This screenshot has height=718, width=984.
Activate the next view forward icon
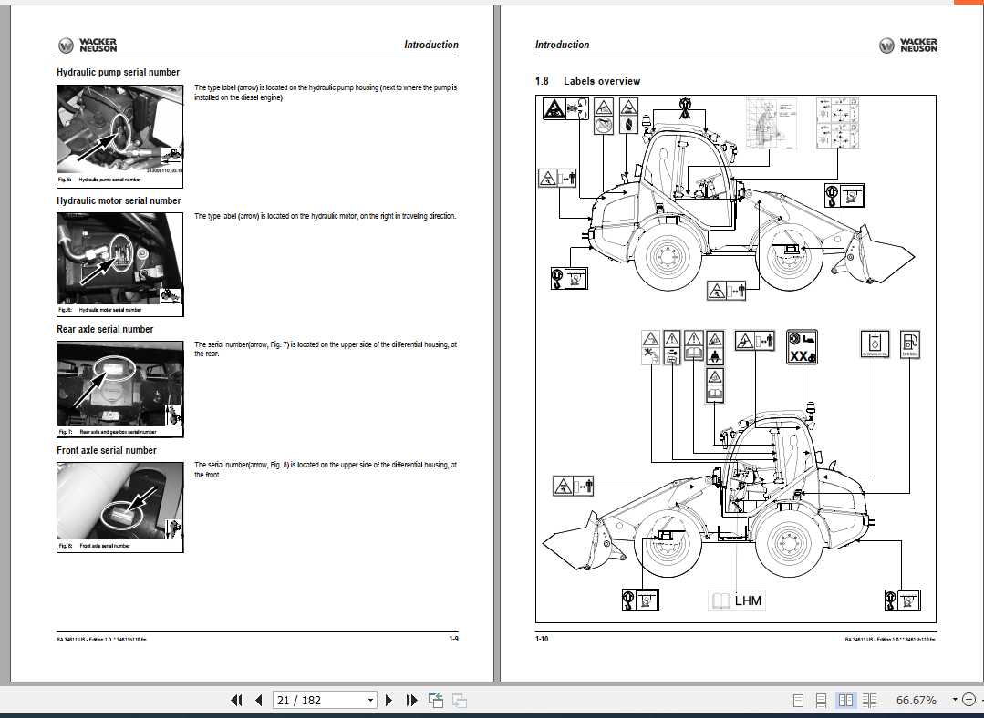[458, 700]
